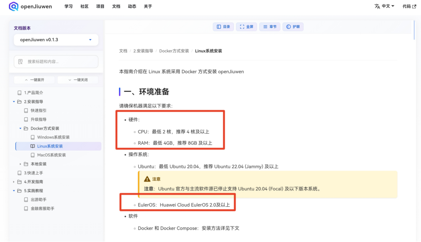The image size is (421, 242).
Task: Click the 1.产品简介 document icon
Action: [x=19, y=93]
